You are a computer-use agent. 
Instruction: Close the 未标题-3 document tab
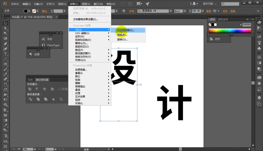56,17
